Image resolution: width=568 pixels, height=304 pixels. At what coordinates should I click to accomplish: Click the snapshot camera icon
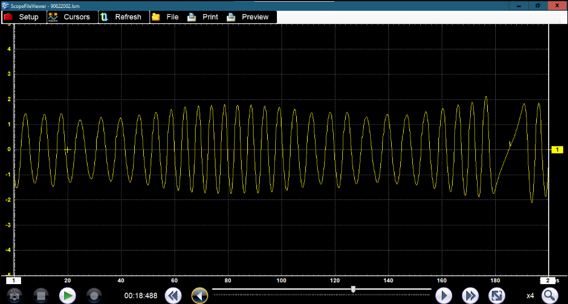click(x=14, y=295)
